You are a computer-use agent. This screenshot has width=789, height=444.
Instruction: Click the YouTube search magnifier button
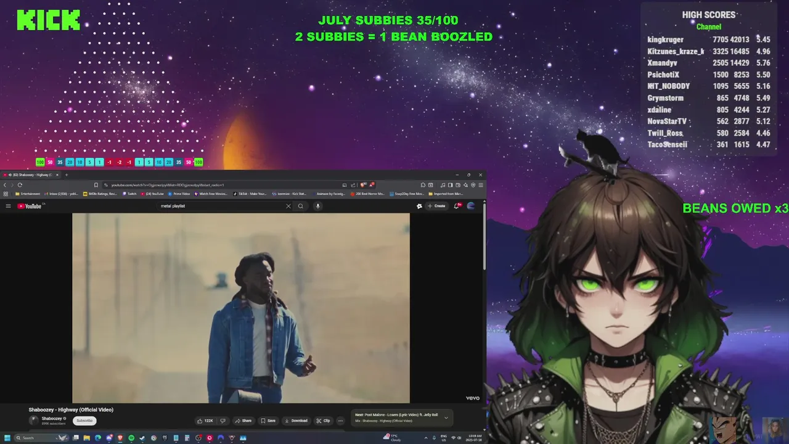point(301,206)
